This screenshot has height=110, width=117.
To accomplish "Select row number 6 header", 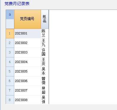I will [x=10, y=81].
